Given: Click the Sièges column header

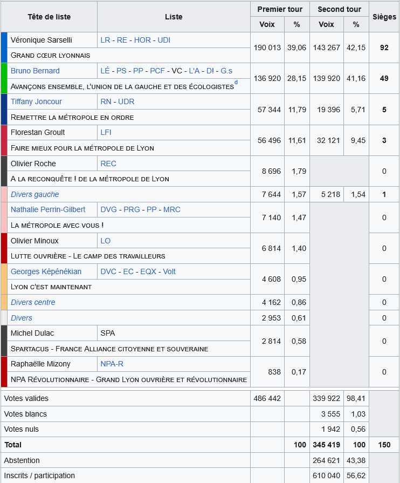Looking at the screenshot, I should click(384, 17).
